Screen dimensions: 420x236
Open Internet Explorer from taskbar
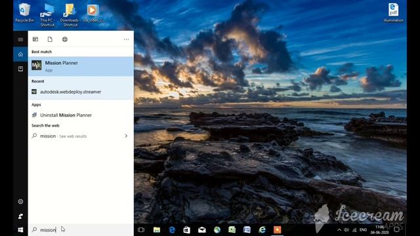pyautogui.click(x=262, y=230)
